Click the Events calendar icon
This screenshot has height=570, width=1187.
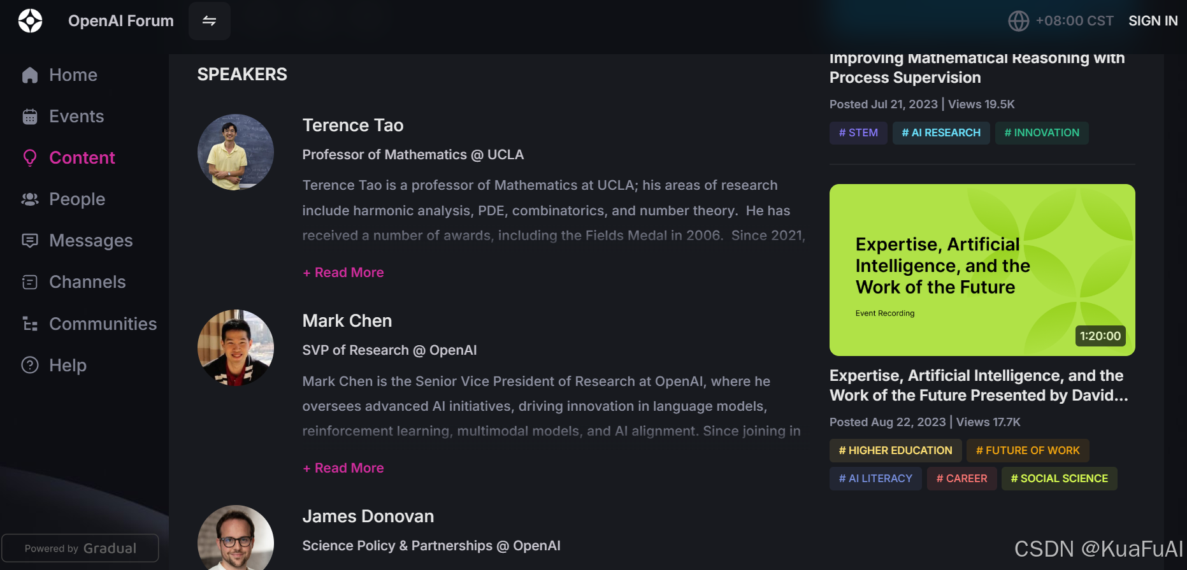pyautogui.click(x=30, y=117)
